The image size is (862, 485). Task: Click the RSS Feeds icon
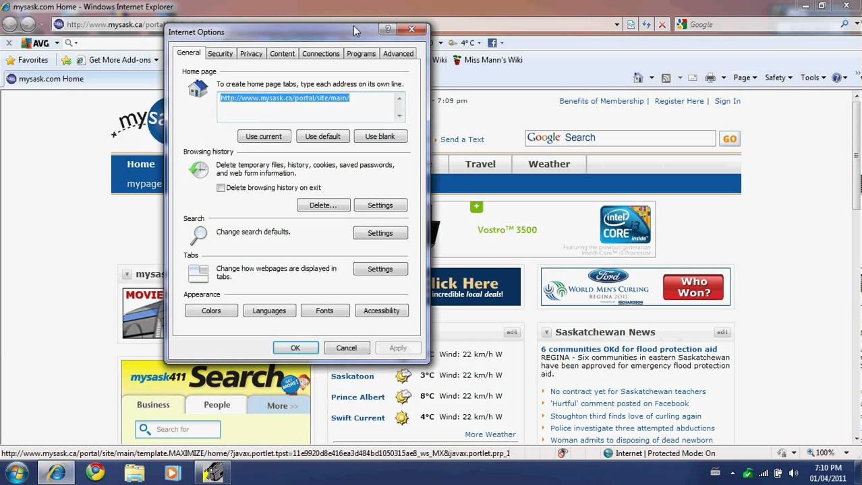pos(666,77)
